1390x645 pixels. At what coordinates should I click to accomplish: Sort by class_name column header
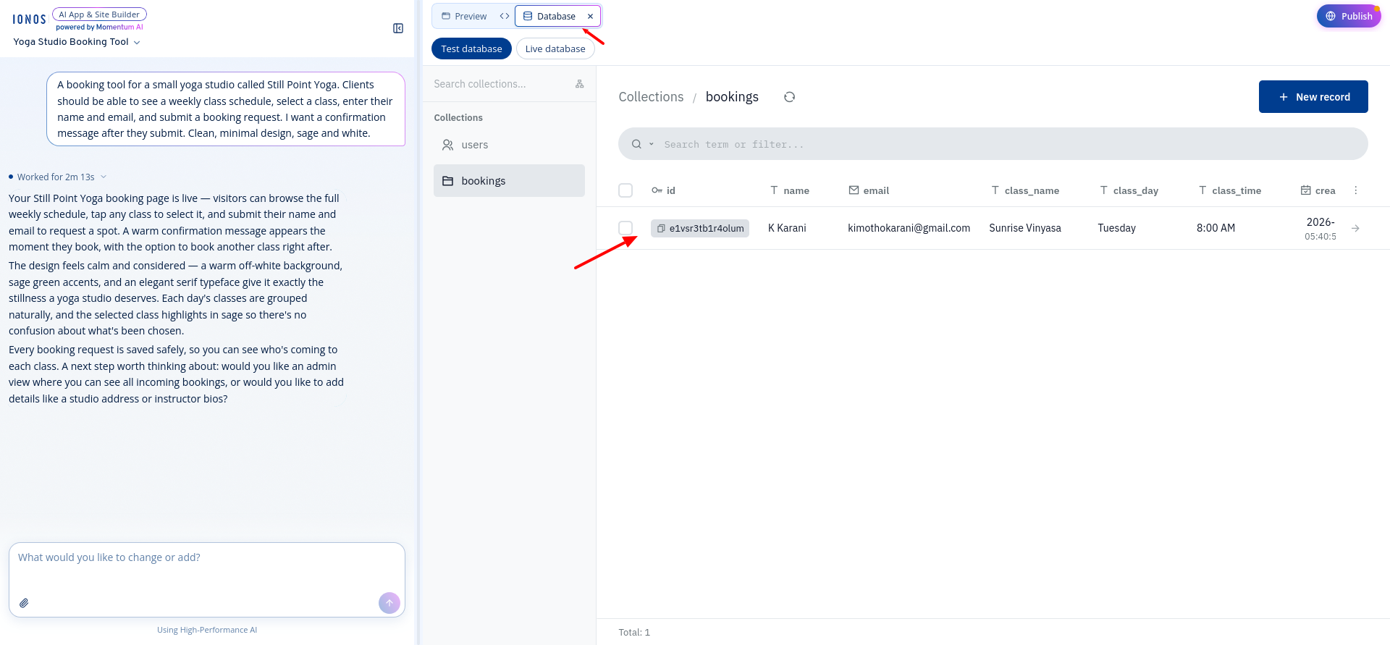[1025, 190]
